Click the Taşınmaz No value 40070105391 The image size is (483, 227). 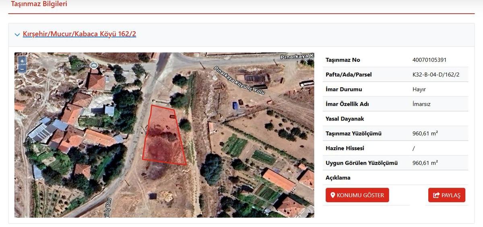[429, 60]
